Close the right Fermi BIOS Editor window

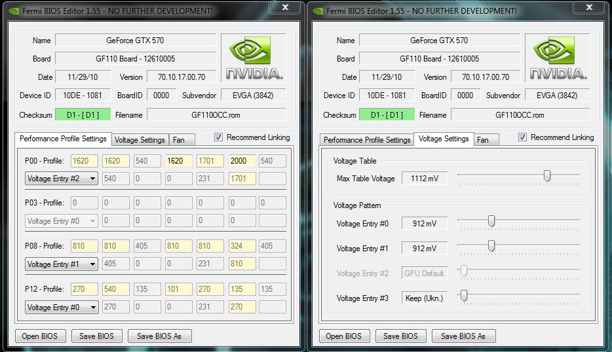point(589,7)
